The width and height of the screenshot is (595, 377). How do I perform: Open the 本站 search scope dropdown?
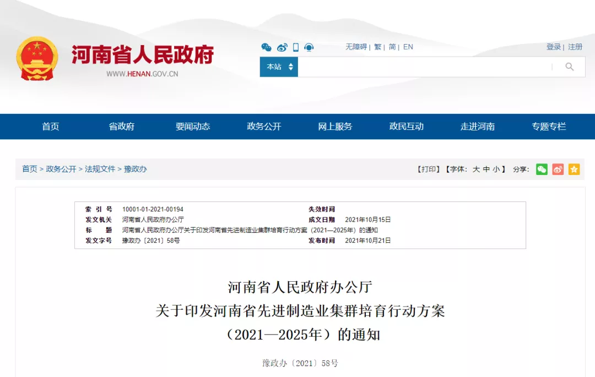[x=279, y=67]
